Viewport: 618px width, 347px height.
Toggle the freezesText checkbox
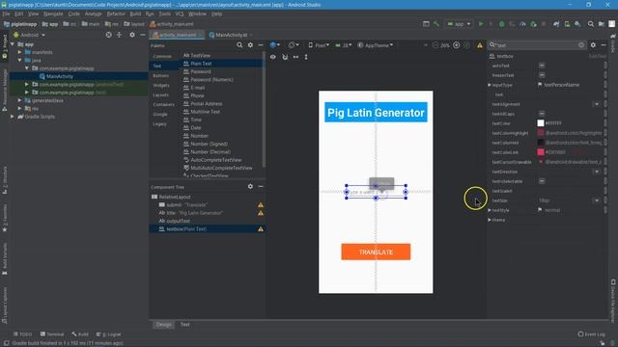tap(542, 75)
